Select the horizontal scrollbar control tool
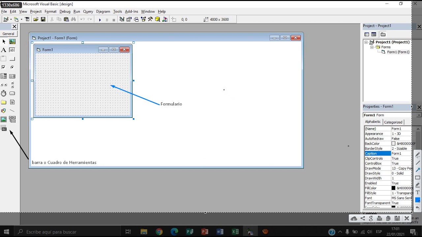The image size is (422, 237). pyautogui.click(x=4, y=85)
